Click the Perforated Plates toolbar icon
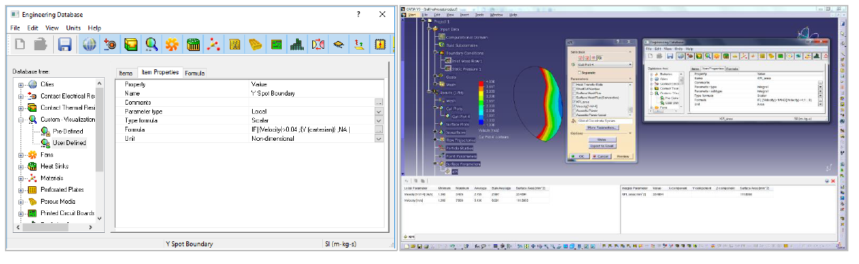The image size is (859, 264). point(235,45)
